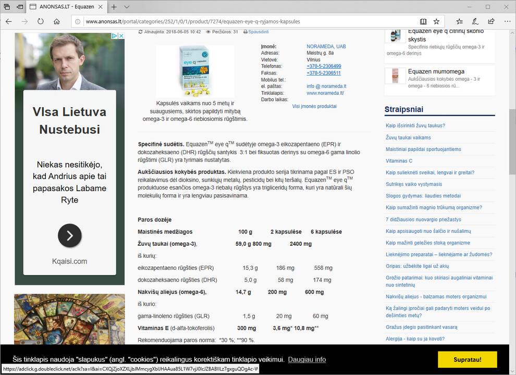Read Kaip sulieknėti sveikai, lengvai ir greitai?
Screen dimensions: 516x375
430,173
